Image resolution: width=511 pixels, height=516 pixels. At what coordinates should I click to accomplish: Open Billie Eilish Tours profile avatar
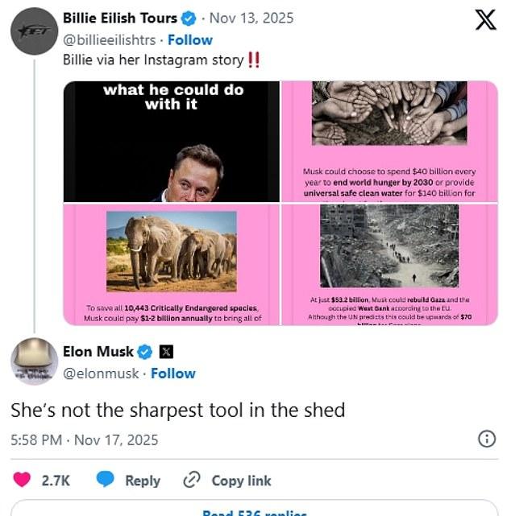coord(33,31)
